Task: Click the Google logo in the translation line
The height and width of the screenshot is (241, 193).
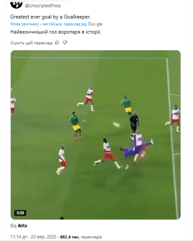Action: (95, 24)
